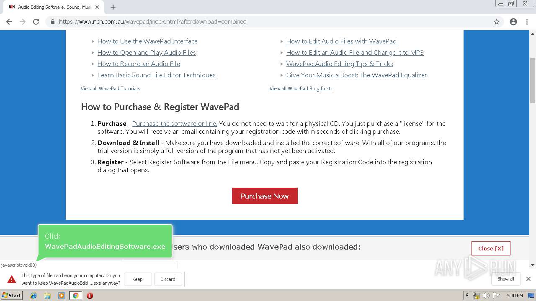Open How to Edit an Audio File and Change it to MP3
Viewport: 536px width, 301px height.
[355, 53]
